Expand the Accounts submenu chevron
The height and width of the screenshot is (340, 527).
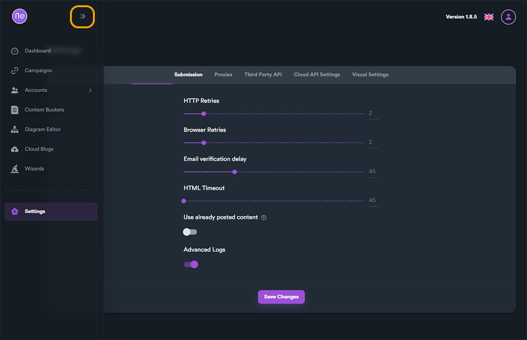(x=90, y=90)
